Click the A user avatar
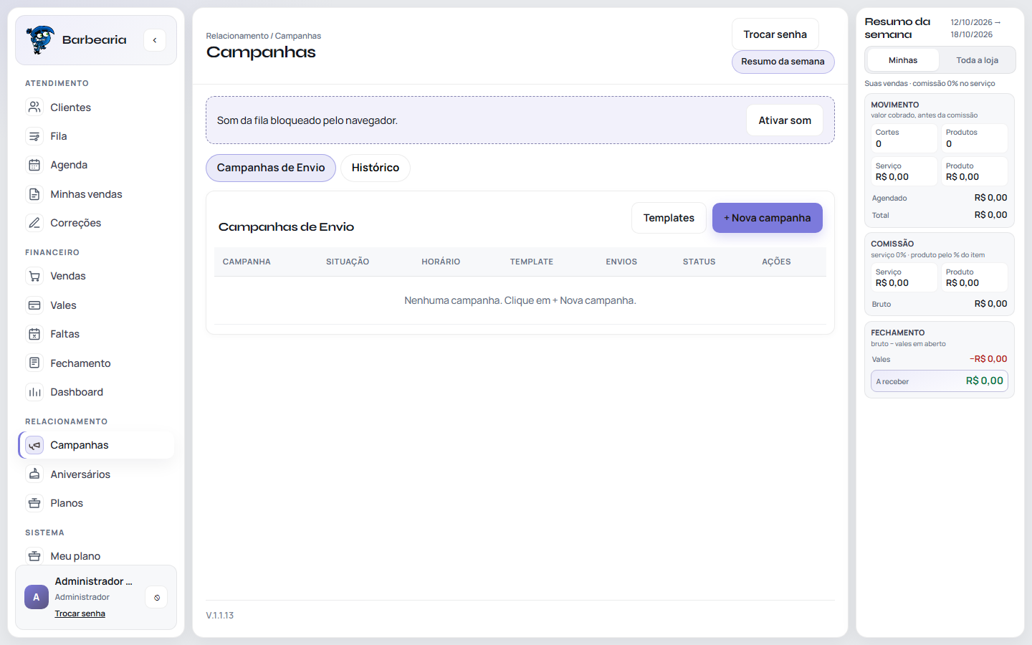 [x=37, y=597]
